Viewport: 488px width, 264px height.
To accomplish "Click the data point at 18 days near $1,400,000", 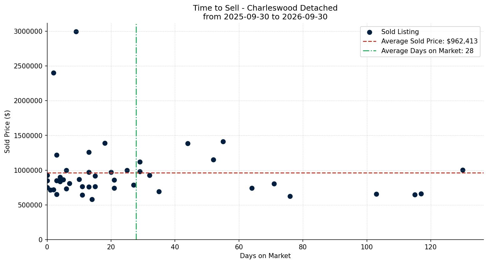I will point(105,143).
